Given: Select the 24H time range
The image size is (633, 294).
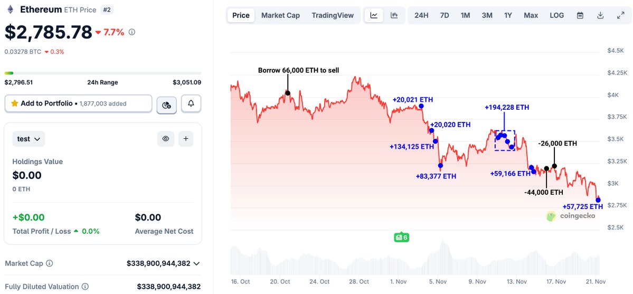Looking at the screenshot, I should click(x=421, y=15).
